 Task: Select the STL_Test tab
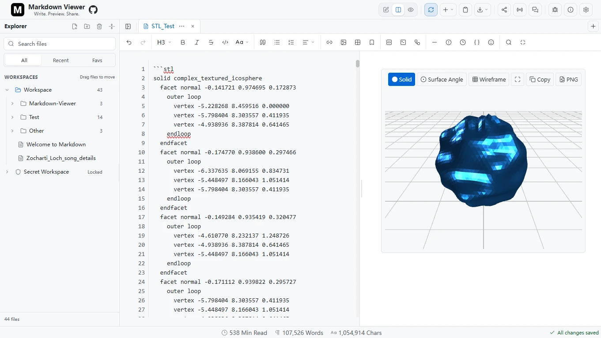coord(163,26)
